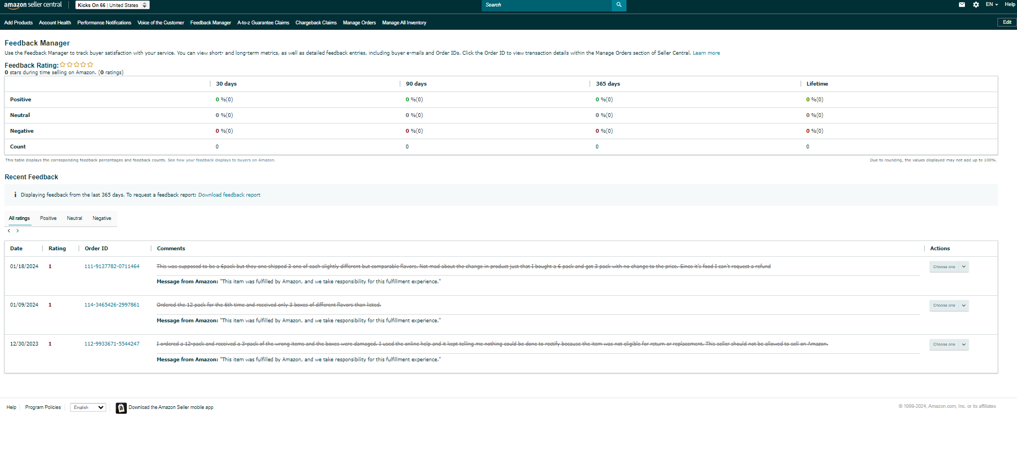This screenshot has width=1017, height=455.
Task: Click the Actions column header
Action: click(x=940, y=249)
